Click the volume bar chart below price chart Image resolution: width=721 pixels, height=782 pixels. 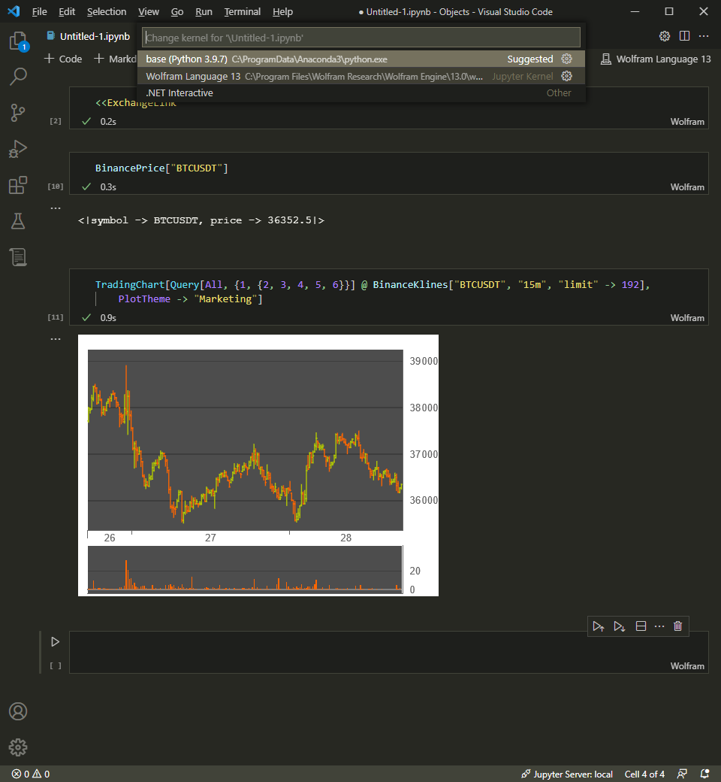pyautogui.click(x=245, y=568)
